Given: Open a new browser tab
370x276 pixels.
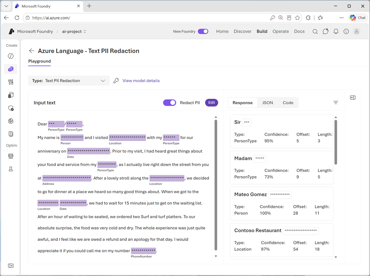Looking at the screenshot, I should [89, 6].
